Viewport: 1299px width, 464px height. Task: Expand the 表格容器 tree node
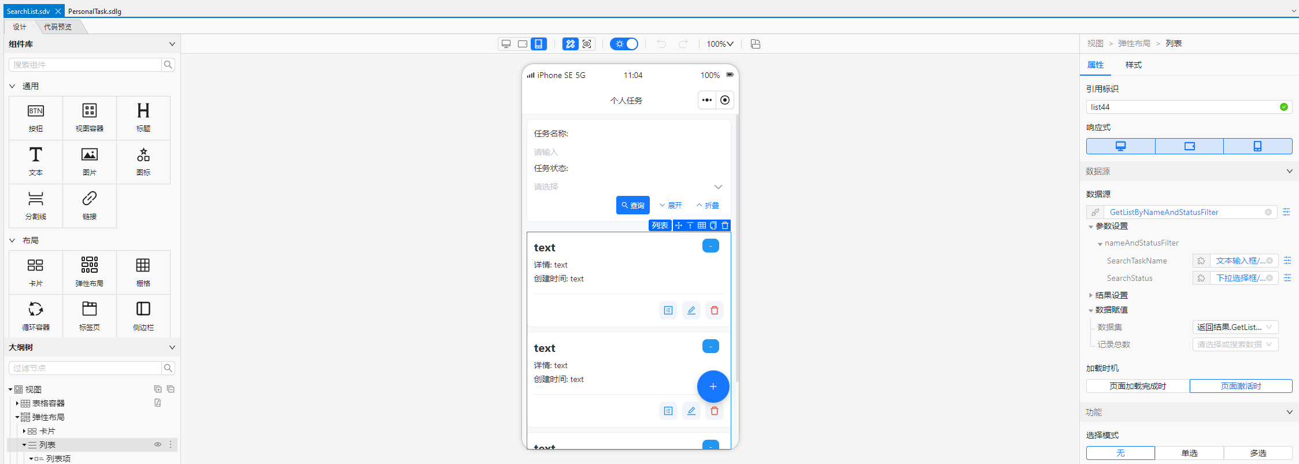(17, 403)
